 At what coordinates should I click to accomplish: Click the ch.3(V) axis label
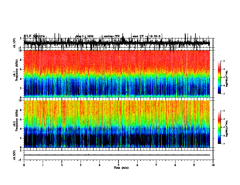[x=15, y=155]
